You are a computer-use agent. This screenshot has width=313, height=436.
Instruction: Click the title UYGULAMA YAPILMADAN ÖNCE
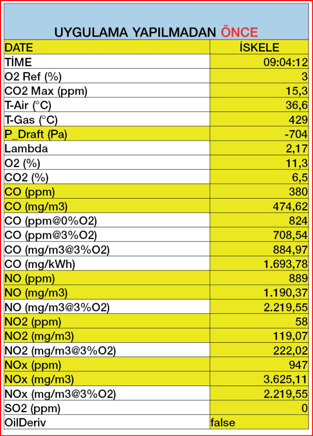tap(156, 32)
